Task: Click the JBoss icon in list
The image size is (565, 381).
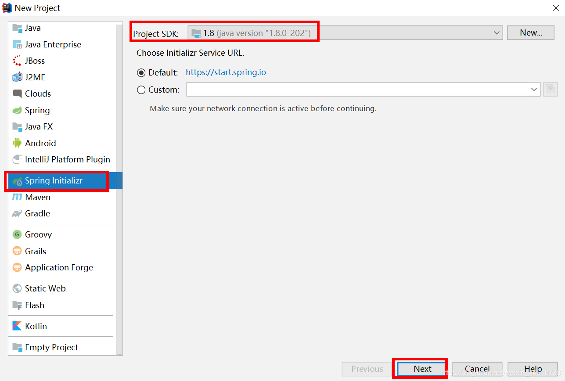Action: pos(17,61)
